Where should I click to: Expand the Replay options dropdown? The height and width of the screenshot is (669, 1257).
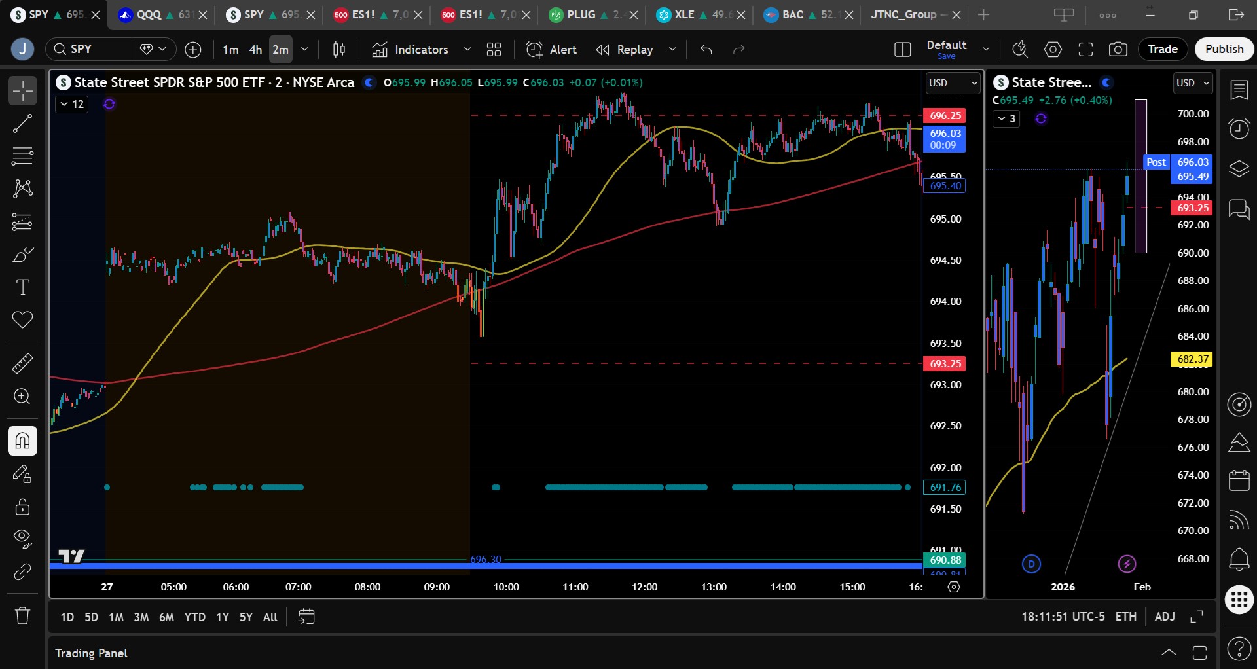(672, 49)
